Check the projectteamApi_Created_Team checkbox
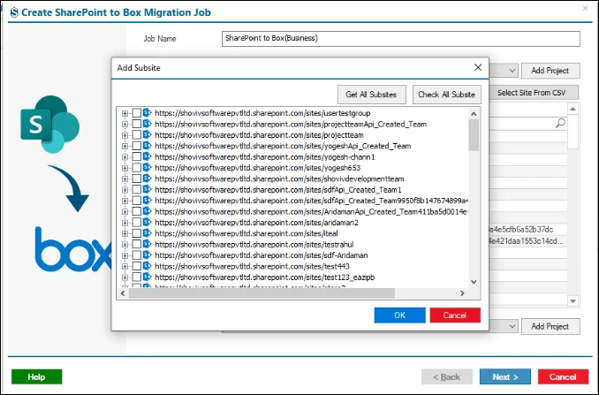The width and height of the screenshot is (599, 395). (136, 124)
